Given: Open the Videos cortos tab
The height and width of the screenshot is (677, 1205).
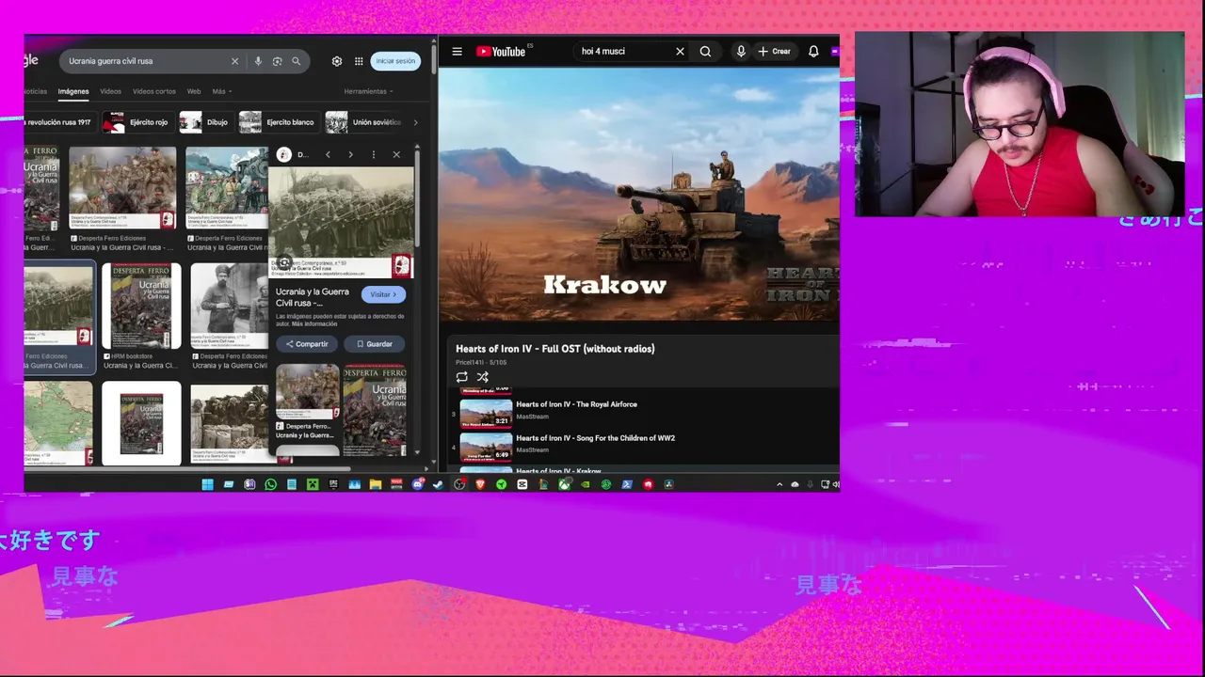Looking at the screenshot, I should point(153,91).
